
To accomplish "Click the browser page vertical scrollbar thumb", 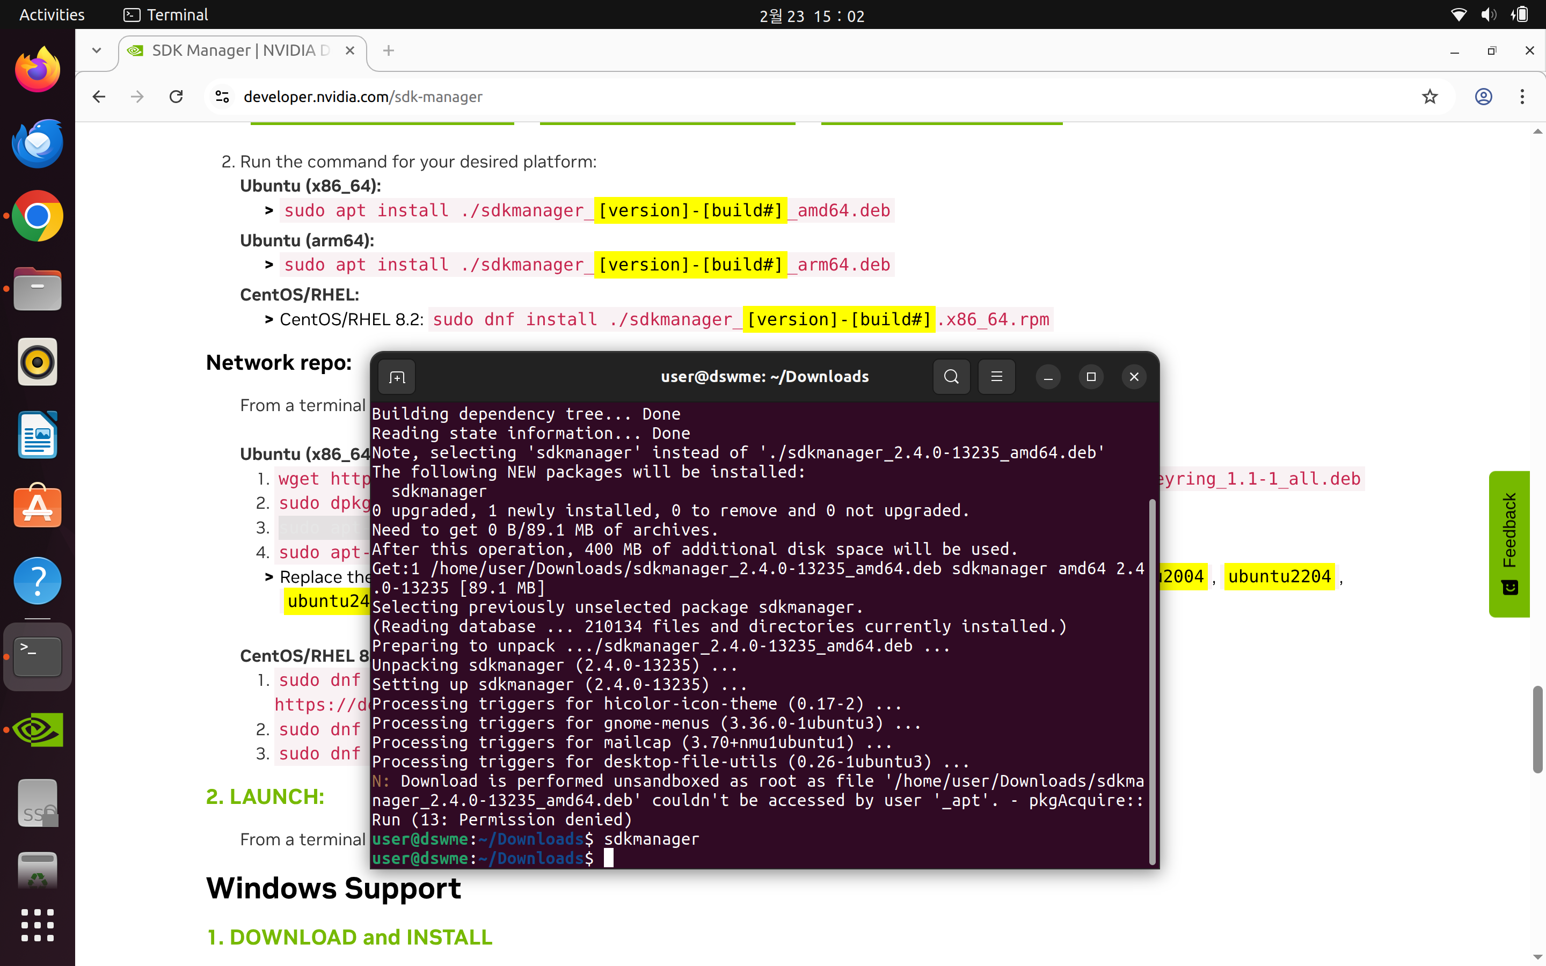I will pyautogui.click(x=1538, y=728).
